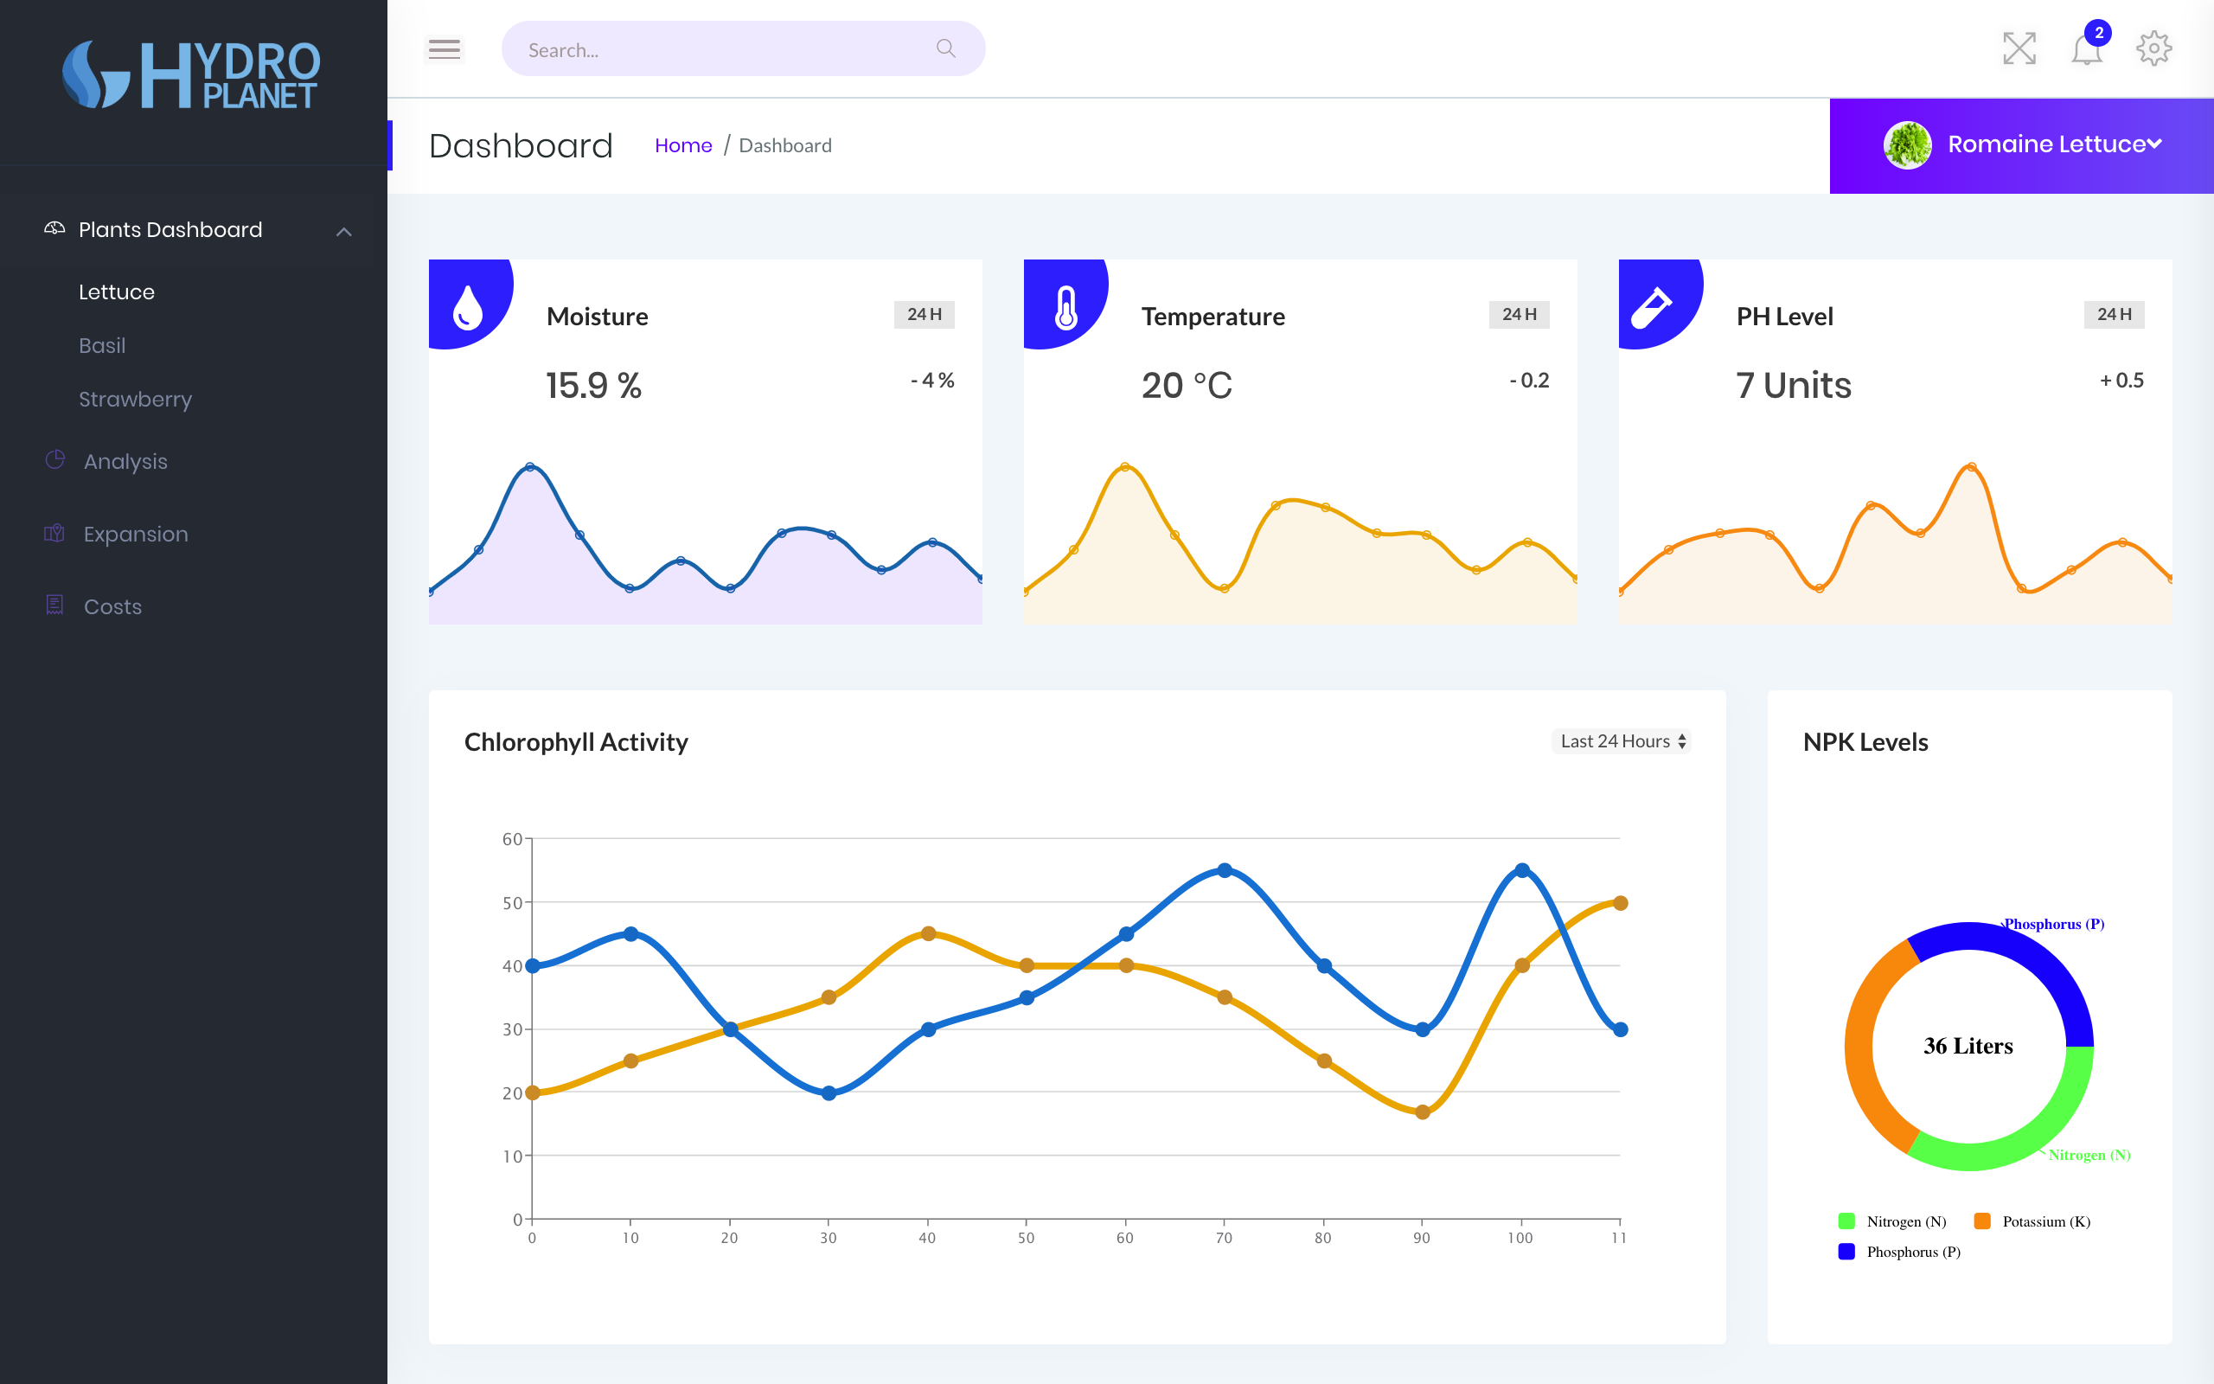Open the Last 24 Hours selector
2214x1384 pixels.
coord(1622,741)
